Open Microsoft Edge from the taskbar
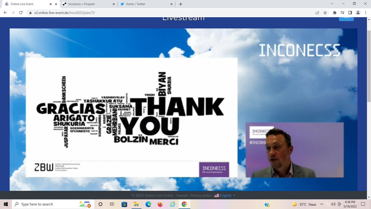This screenshot has width=371, height=209. coord(148,204)
